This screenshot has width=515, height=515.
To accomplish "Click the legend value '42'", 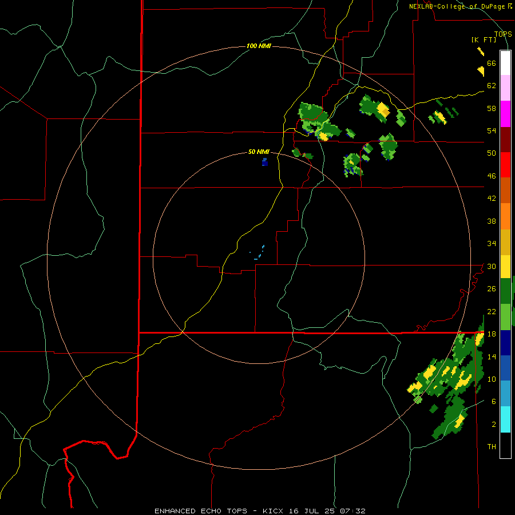I will [492, 199].
